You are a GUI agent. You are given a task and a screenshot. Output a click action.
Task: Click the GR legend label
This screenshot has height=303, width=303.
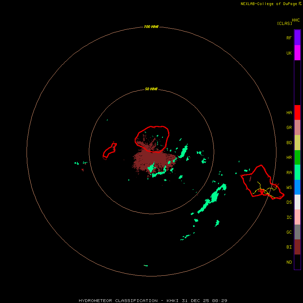pos(289,128)
